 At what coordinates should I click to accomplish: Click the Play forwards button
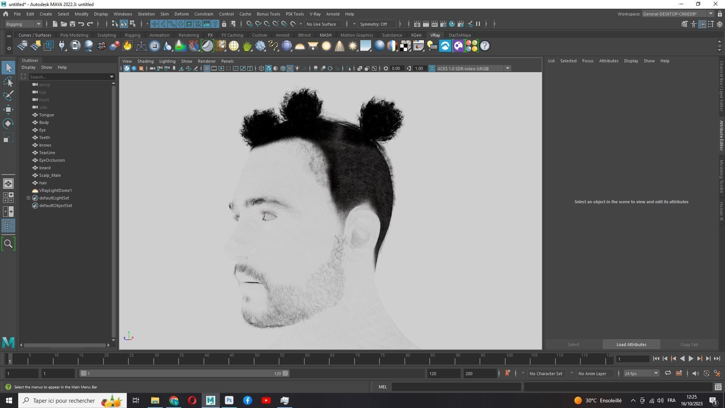691,359
